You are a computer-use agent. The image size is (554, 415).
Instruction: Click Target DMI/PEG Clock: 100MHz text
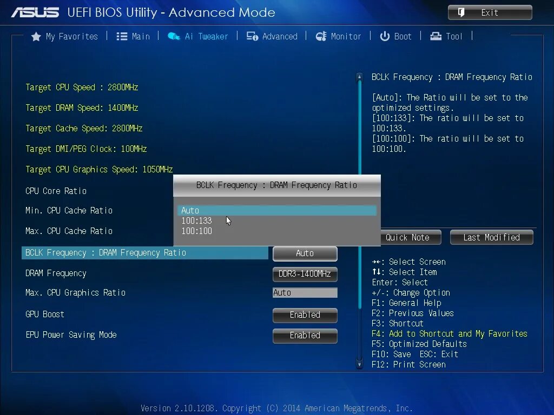click(86, 149)
